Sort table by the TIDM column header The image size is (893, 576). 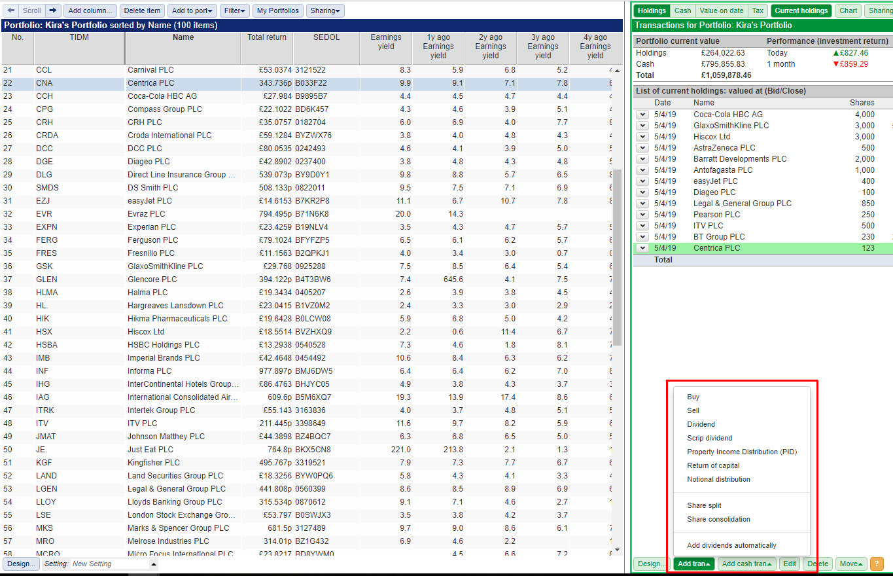79,48
